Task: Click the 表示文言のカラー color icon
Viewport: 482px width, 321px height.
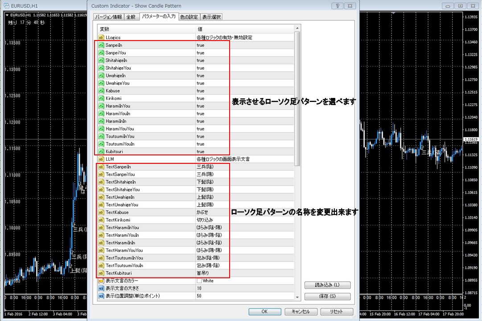Action: [101, 281]
